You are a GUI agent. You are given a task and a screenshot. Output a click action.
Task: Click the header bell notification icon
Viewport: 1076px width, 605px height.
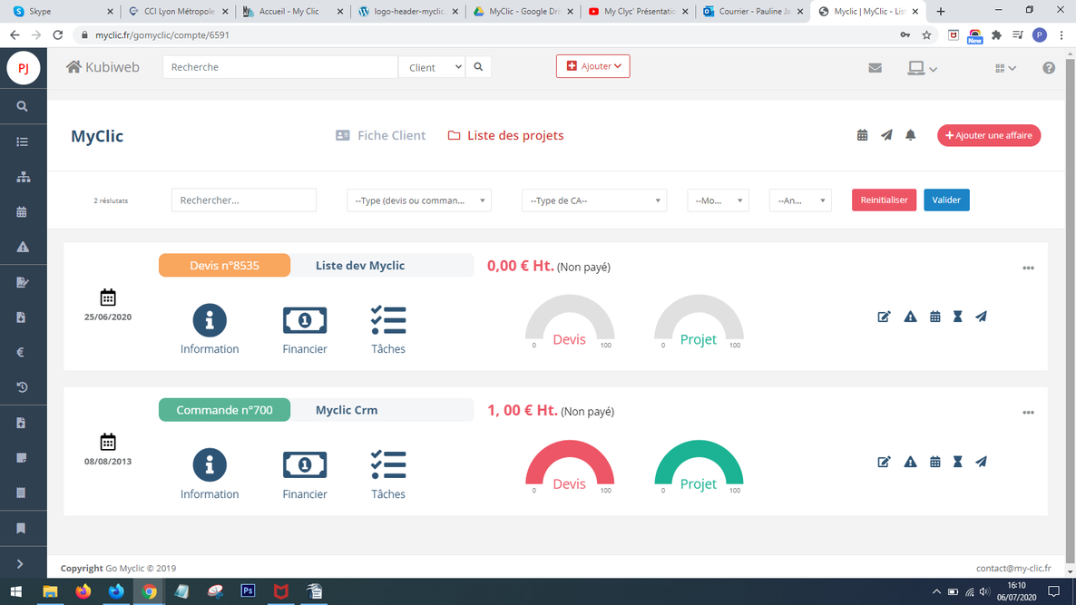[x=911, y=135]
